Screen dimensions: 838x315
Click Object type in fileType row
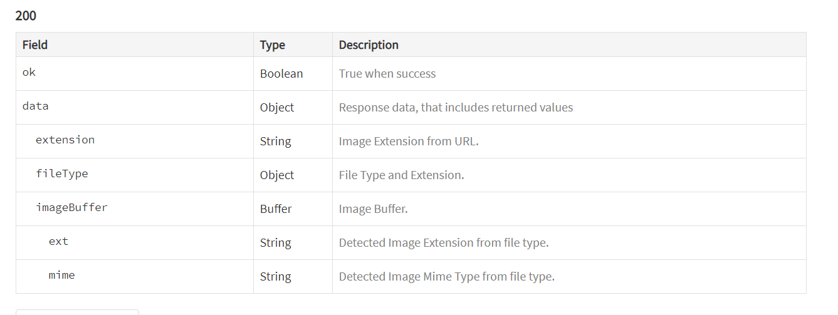[277, 175]
